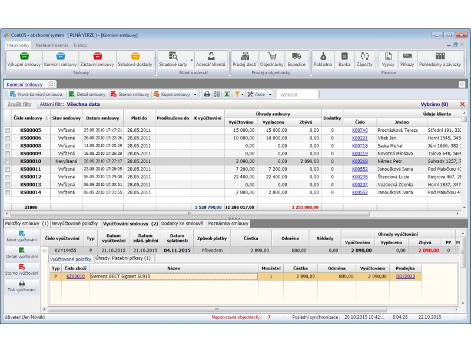Open Skladové doklady module
This screenshot has height=353, width=471.
(135, 59)
